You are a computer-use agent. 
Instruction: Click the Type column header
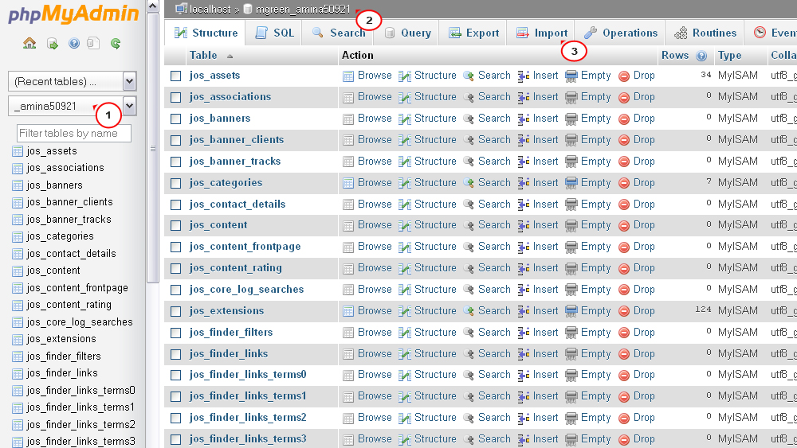729,55
